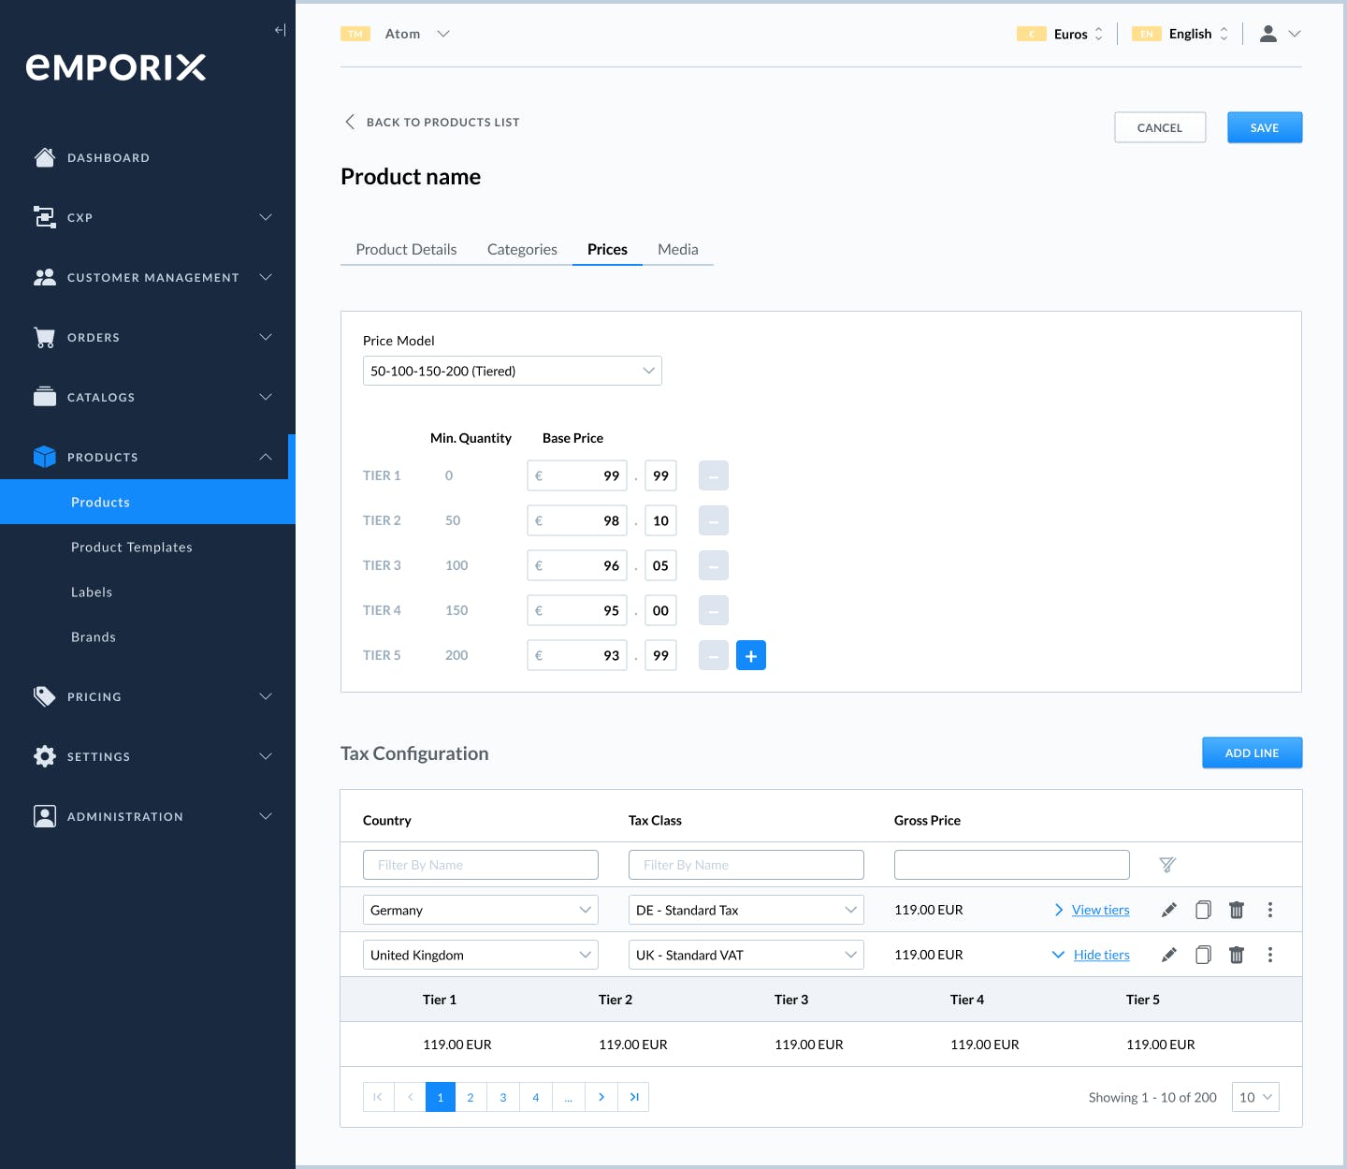1347x1169 pixels.
Task: Add a new tier with plus button
Action: 751,655
